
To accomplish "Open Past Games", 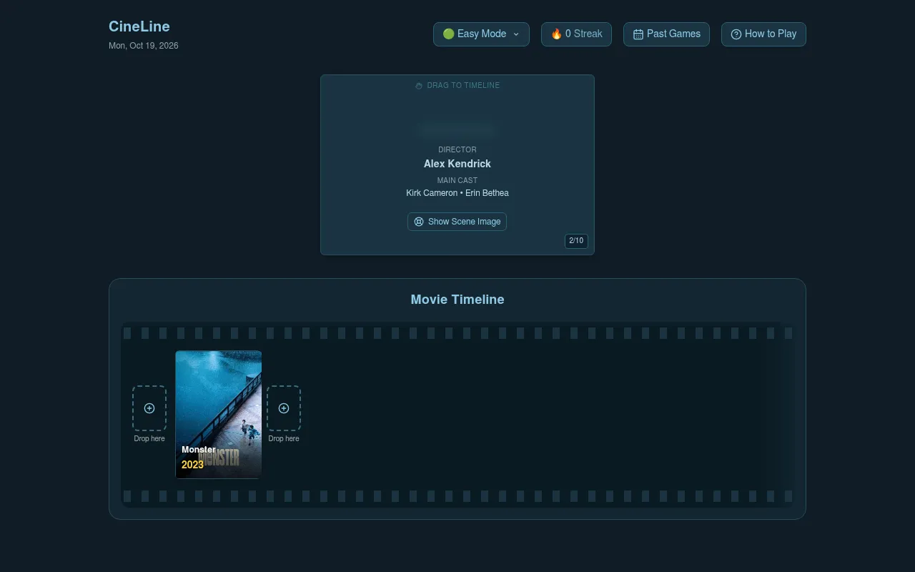I will click(666, 34).
